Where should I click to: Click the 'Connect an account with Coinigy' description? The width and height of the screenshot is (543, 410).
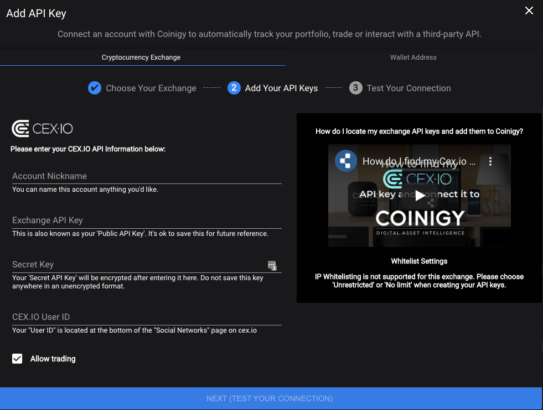(270, 34)
